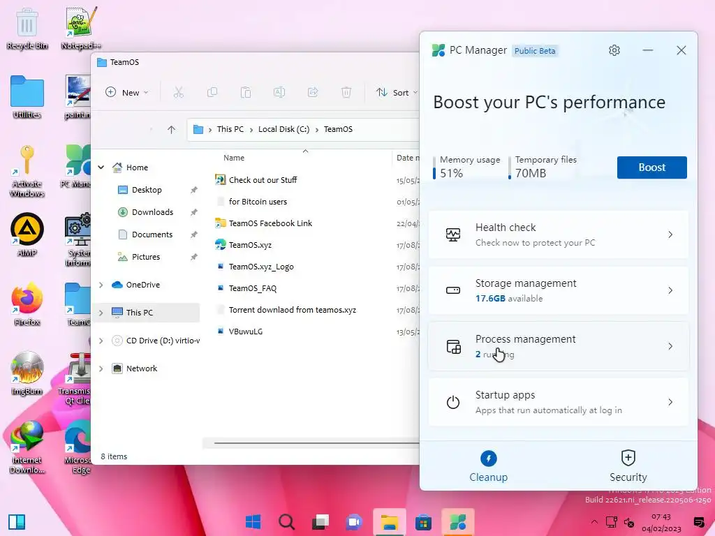The height and width of the screenshot is (536, 715).
Task: Select Activate Windows desktop shortcut
Action: 27,171
